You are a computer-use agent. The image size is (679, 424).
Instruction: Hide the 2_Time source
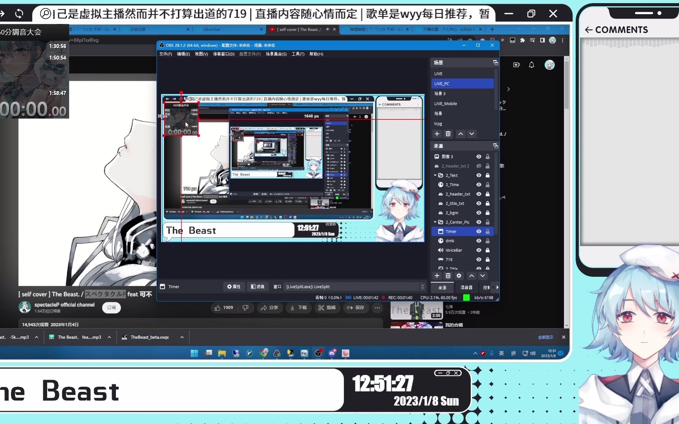(x=479, y=185)
